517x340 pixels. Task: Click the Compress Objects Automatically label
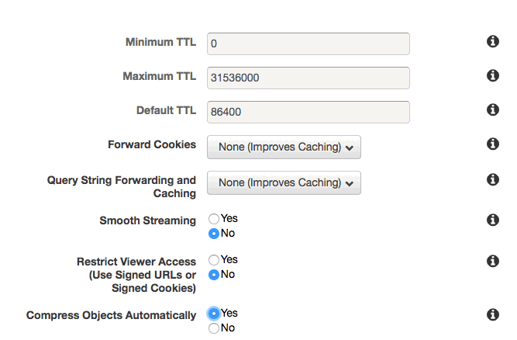pyautogui.click(x=111, y=315)
